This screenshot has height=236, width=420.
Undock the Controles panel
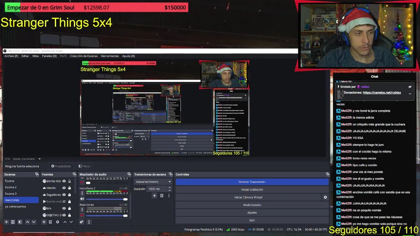pyautogui.click(x=327, y=174)
